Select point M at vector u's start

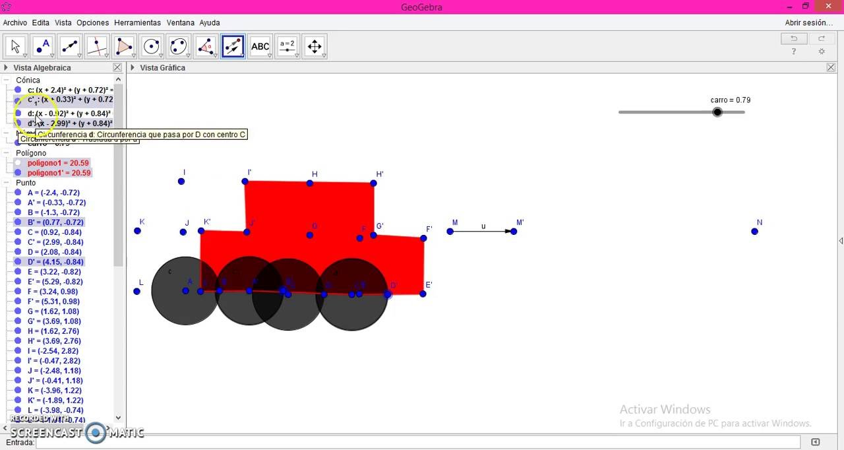(450, 232)
